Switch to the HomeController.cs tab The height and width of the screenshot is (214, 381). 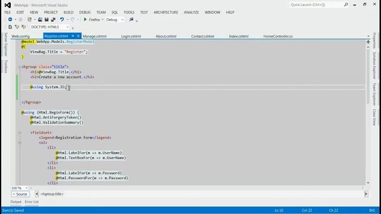coord(278,36)
